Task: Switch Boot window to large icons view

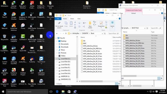Action: pyautogui.click(x=119, y=84)
